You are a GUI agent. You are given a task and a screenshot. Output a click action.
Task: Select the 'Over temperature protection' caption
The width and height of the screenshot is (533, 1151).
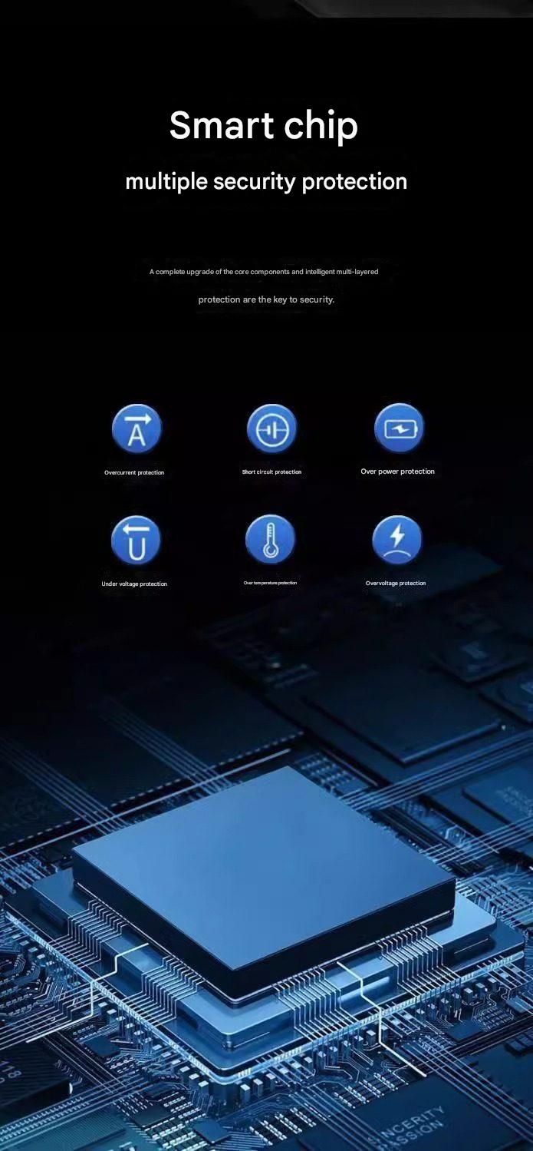click(x=270, y=583)
